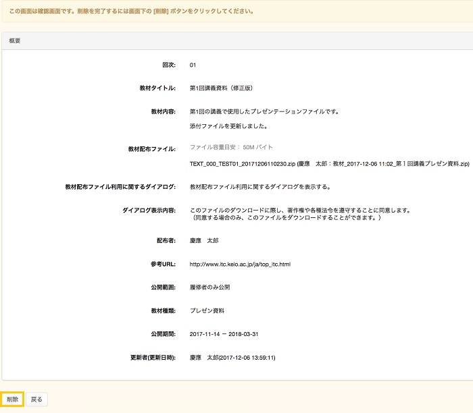473x413 pixels.
Task: Click the ダイアログを表示する setting text
Action: tap(260, 187)
